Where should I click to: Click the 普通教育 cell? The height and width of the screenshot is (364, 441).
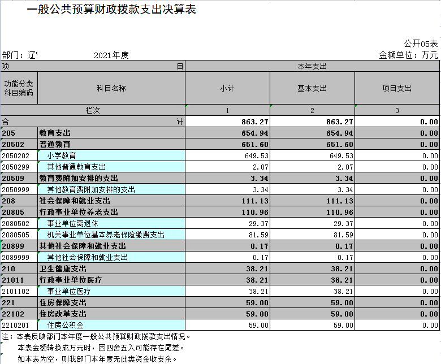click(x=111, y=144)
